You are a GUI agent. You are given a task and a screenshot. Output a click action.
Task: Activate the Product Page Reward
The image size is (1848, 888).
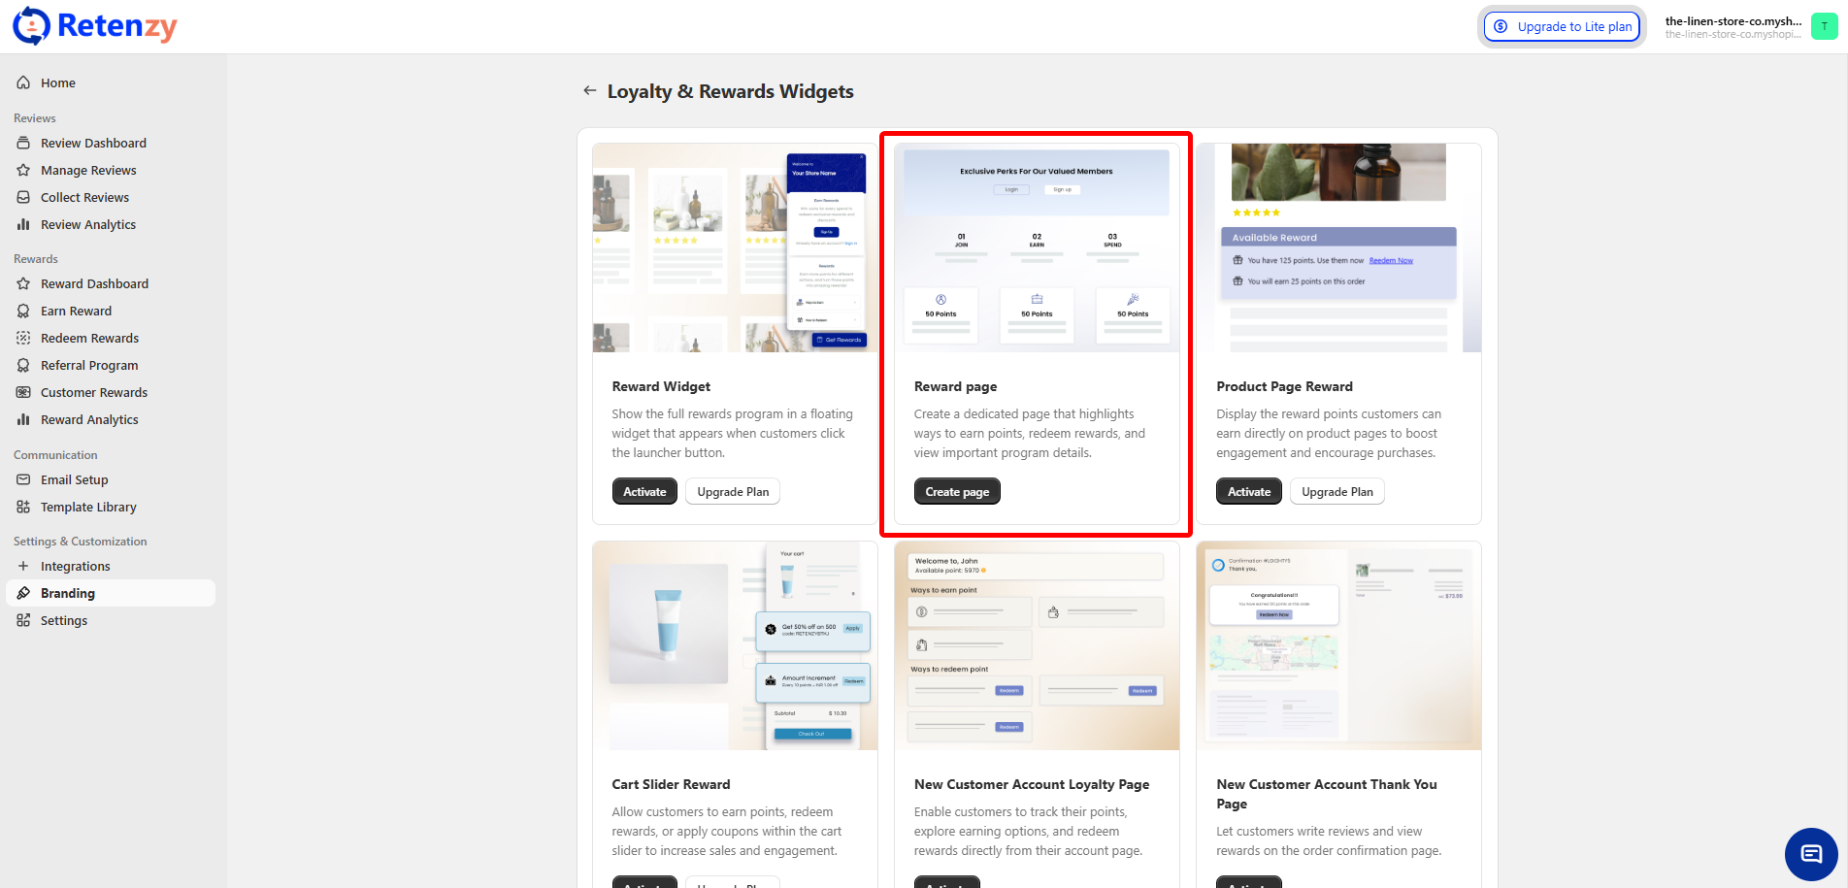coord(1249,492)
